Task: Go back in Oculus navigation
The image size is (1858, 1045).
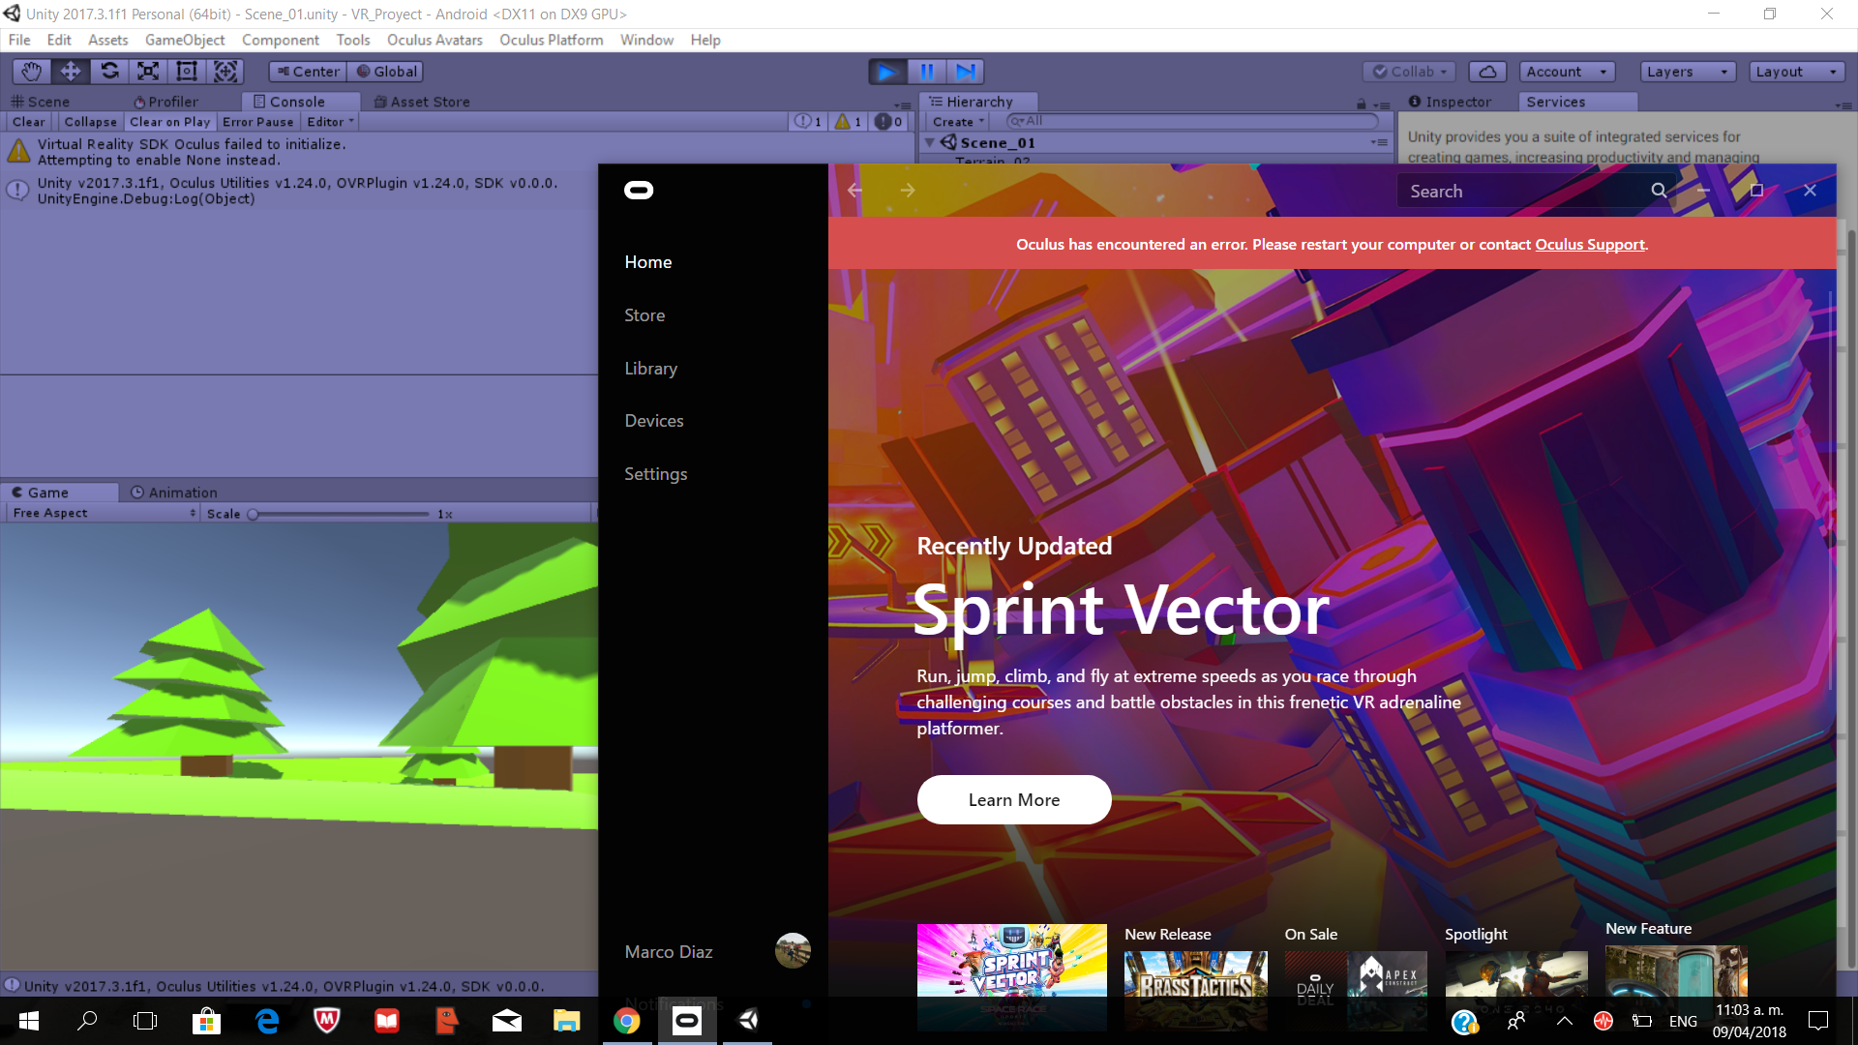Action: tap(854, 191)
